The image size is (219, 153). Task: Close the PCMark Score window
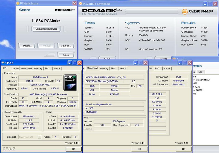coord(74,3)
